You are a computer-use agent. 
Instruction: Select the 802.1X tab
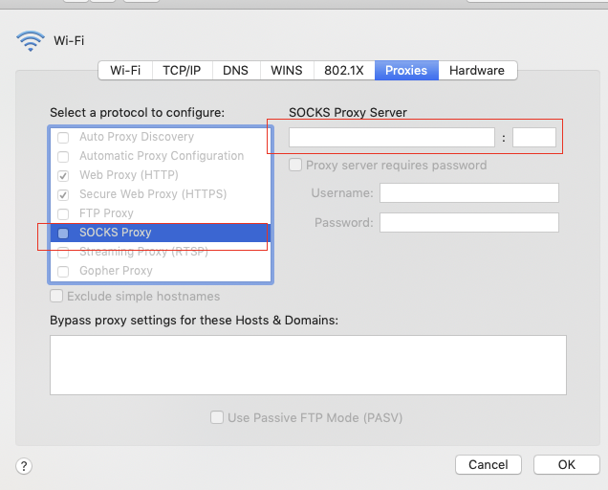(344, 70)
